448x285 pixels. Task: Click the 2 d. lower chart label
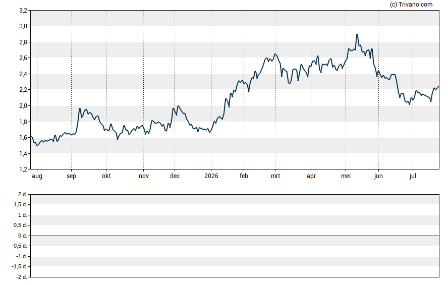coord(23,195)
